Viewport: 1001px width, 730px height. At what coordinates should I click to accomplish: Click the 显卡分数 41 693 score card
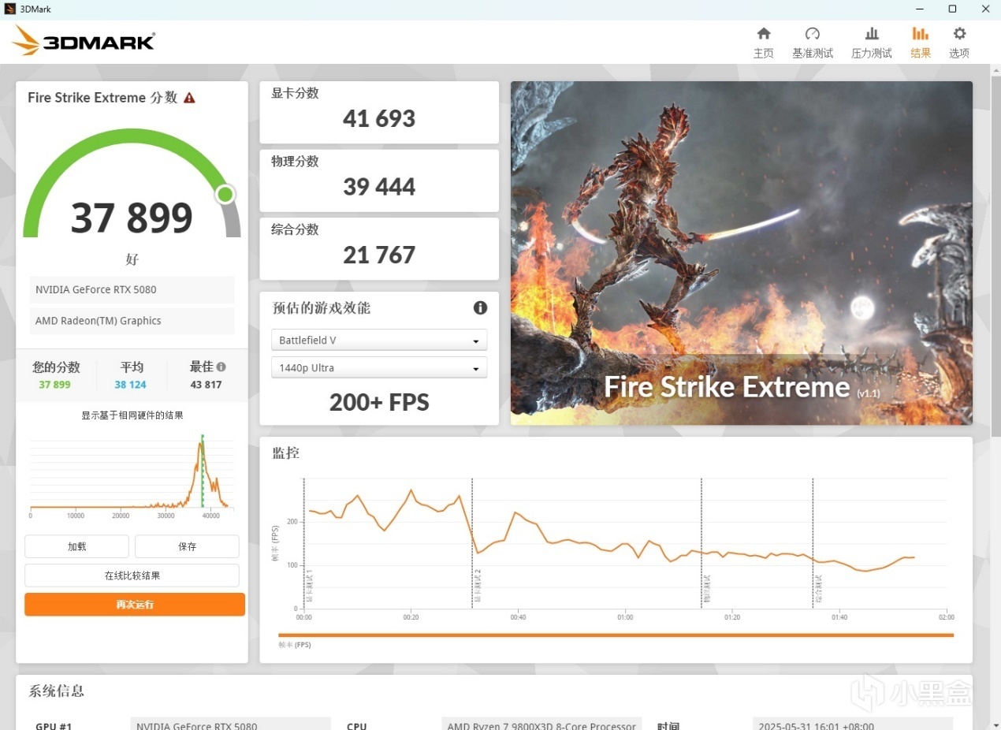(x=379, y=112)
